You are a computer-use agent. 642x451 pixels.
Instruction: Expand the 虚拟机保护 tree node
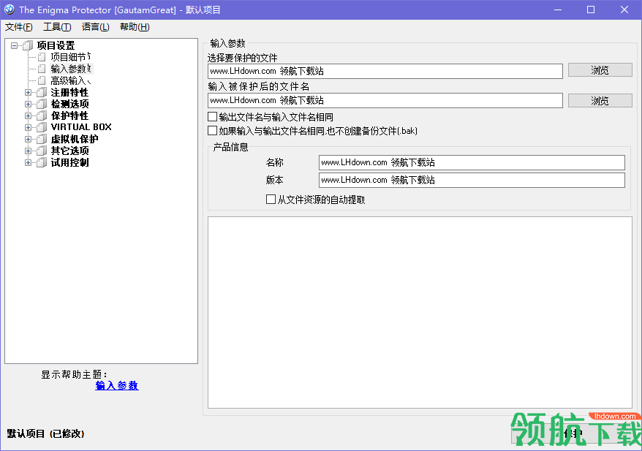(x=28, y=139)
